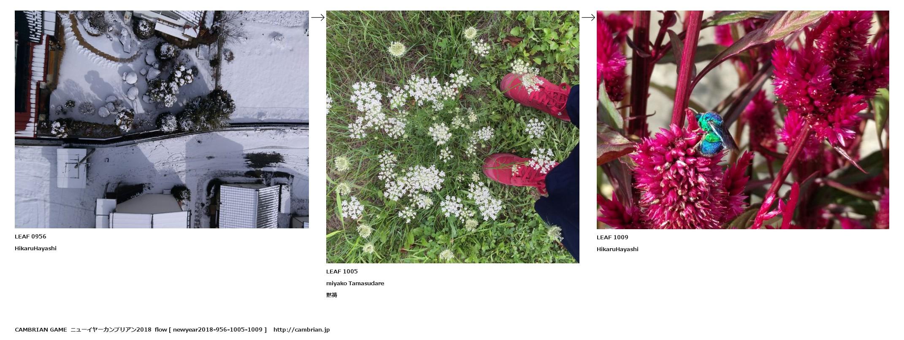
Task: Click the miyako Tamasudare author name
Action: click(355, 283)
